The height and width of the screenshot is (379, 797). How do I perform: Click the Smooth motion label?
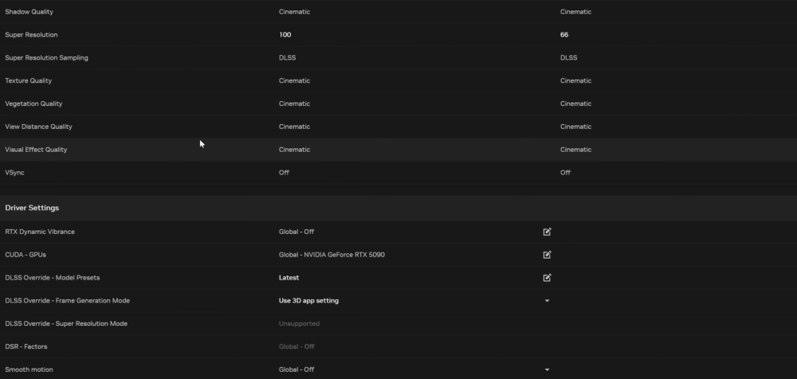[29, 370]
